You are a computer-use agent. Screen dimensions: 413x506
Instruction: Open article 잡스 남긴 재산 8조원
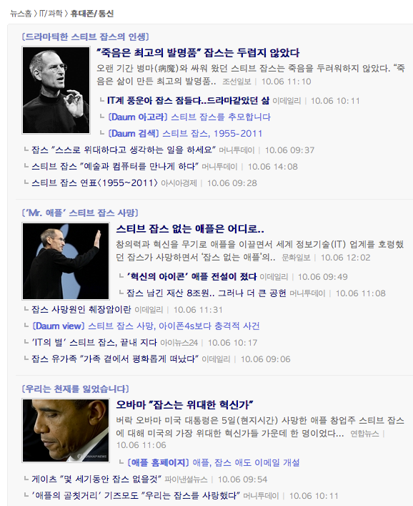[x=206, y=293]
